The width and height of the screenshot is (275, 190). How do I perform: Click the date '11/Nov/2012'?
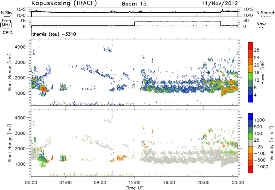220,3
